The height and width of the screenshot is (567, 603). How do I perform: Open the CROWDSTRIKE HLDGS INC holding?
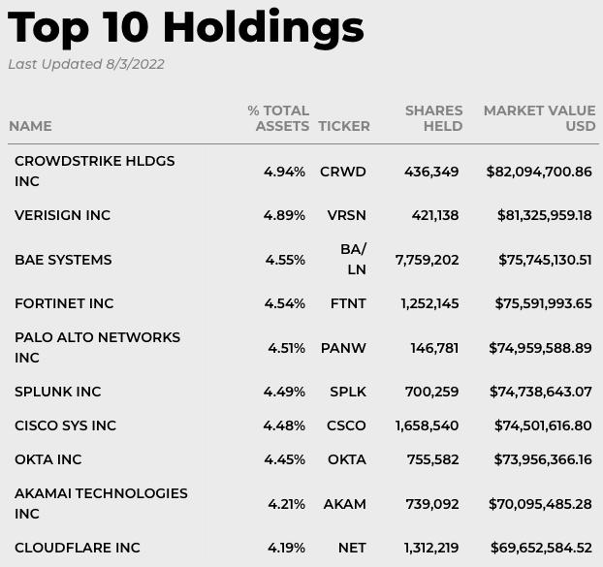point(95,171)
